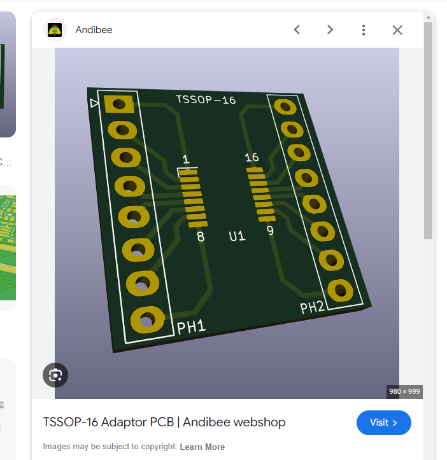Open the Andibee source name link

[94, 30]
